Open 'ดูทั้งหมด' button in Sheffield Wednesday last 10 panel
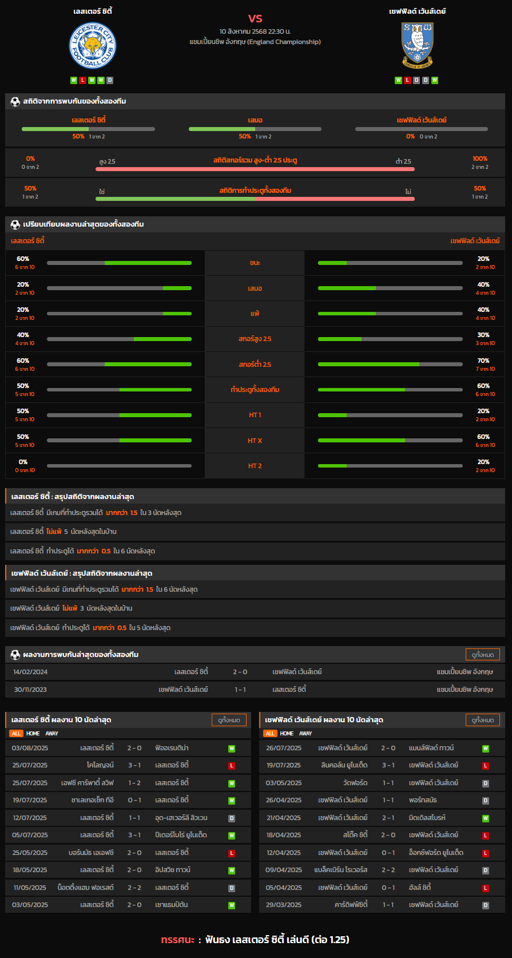 pos(483,720)
